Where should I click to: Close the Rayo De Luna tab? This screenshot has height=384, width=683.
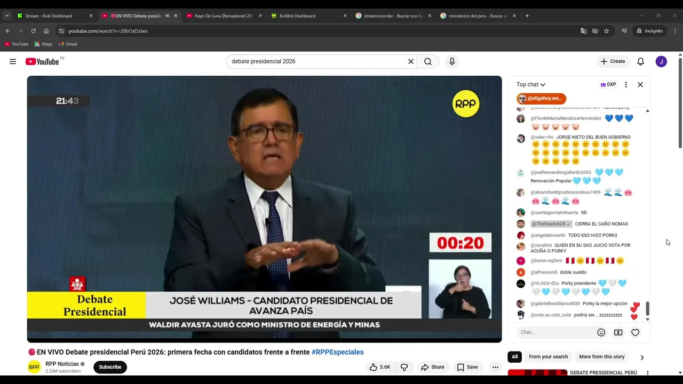click(260, 16)
